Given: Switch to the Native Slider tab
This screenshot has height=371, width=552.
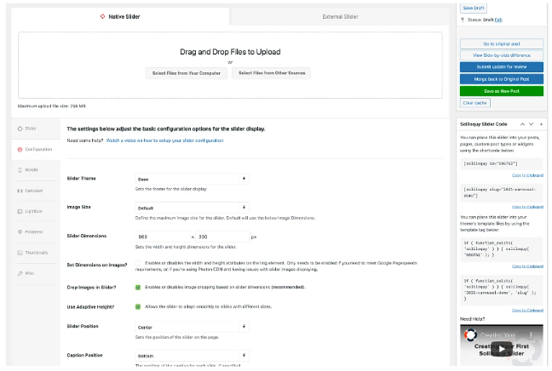Looking at the screenshot, I should (x=120, y=16).
